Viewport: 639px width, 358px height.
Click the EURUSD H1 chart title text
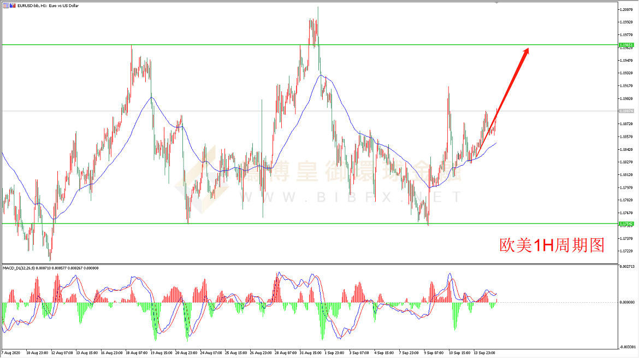click(x=48, y=5)
